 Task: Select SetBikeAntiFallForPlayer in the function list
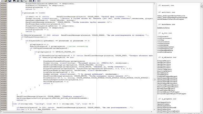[171, 19]
